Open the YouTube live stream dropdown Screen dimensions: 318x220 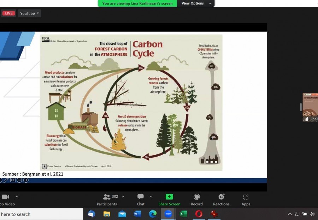click(29, 13)
